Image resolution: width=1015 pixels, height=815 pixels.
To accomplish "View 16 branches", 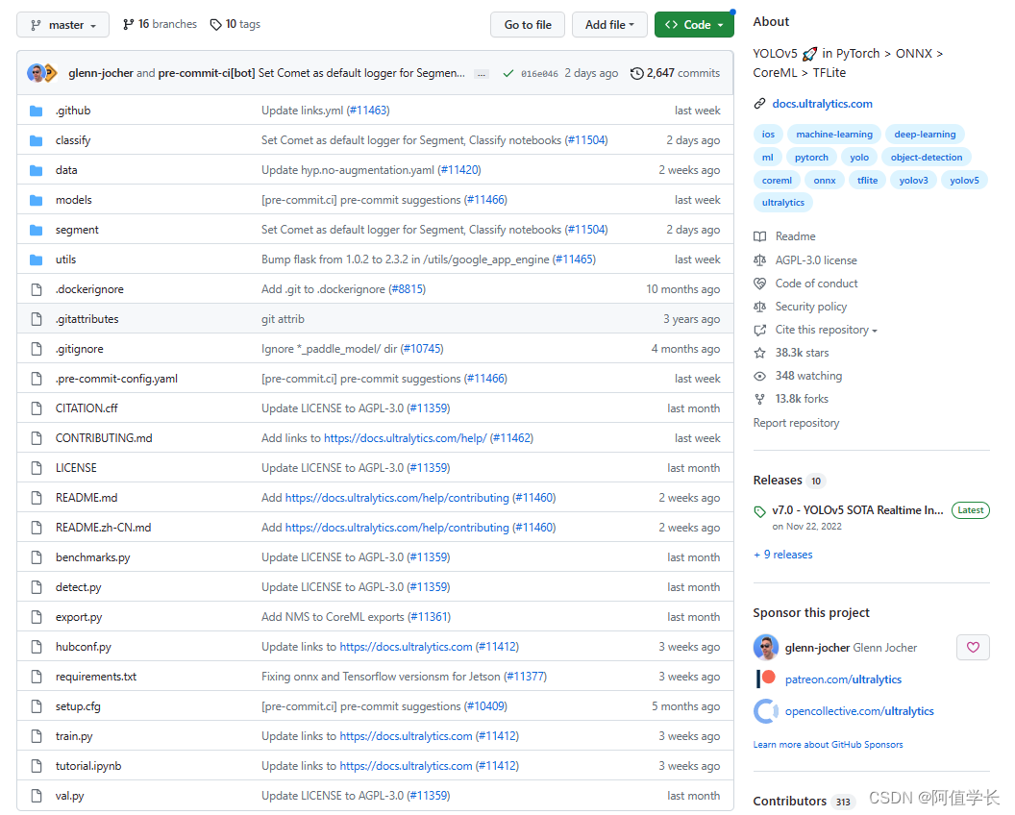I will tap(160, 24).
